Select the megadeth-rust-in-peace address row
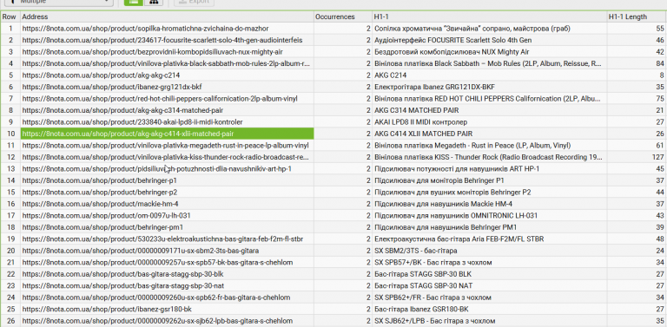 (x=166, y=145)
